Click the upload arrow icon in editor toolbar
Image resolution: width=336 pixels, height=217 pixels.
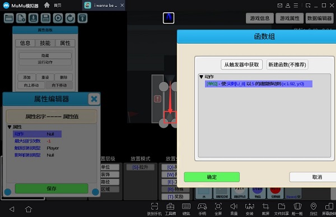tap(82, 18)
